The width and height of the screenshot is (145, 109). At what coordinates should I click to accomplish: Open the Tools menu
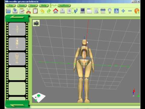point(22,5)
